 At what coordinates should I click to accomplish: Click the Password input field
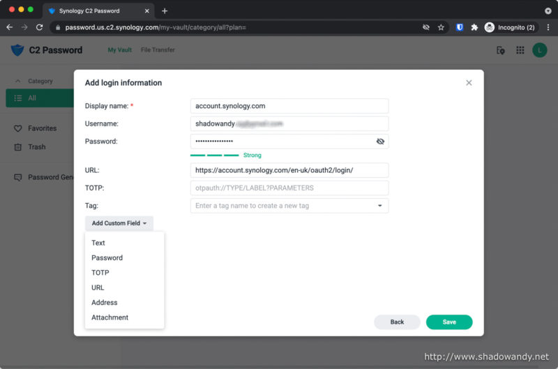(x=289, y=142)
